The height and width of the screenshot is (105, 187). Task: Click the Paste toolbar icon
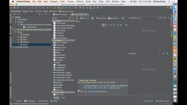[36, 8]
